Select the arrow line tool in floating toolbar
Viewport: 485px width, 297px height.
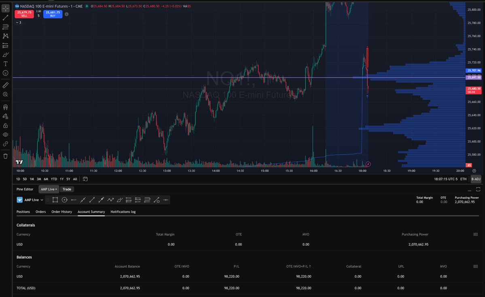101,200
